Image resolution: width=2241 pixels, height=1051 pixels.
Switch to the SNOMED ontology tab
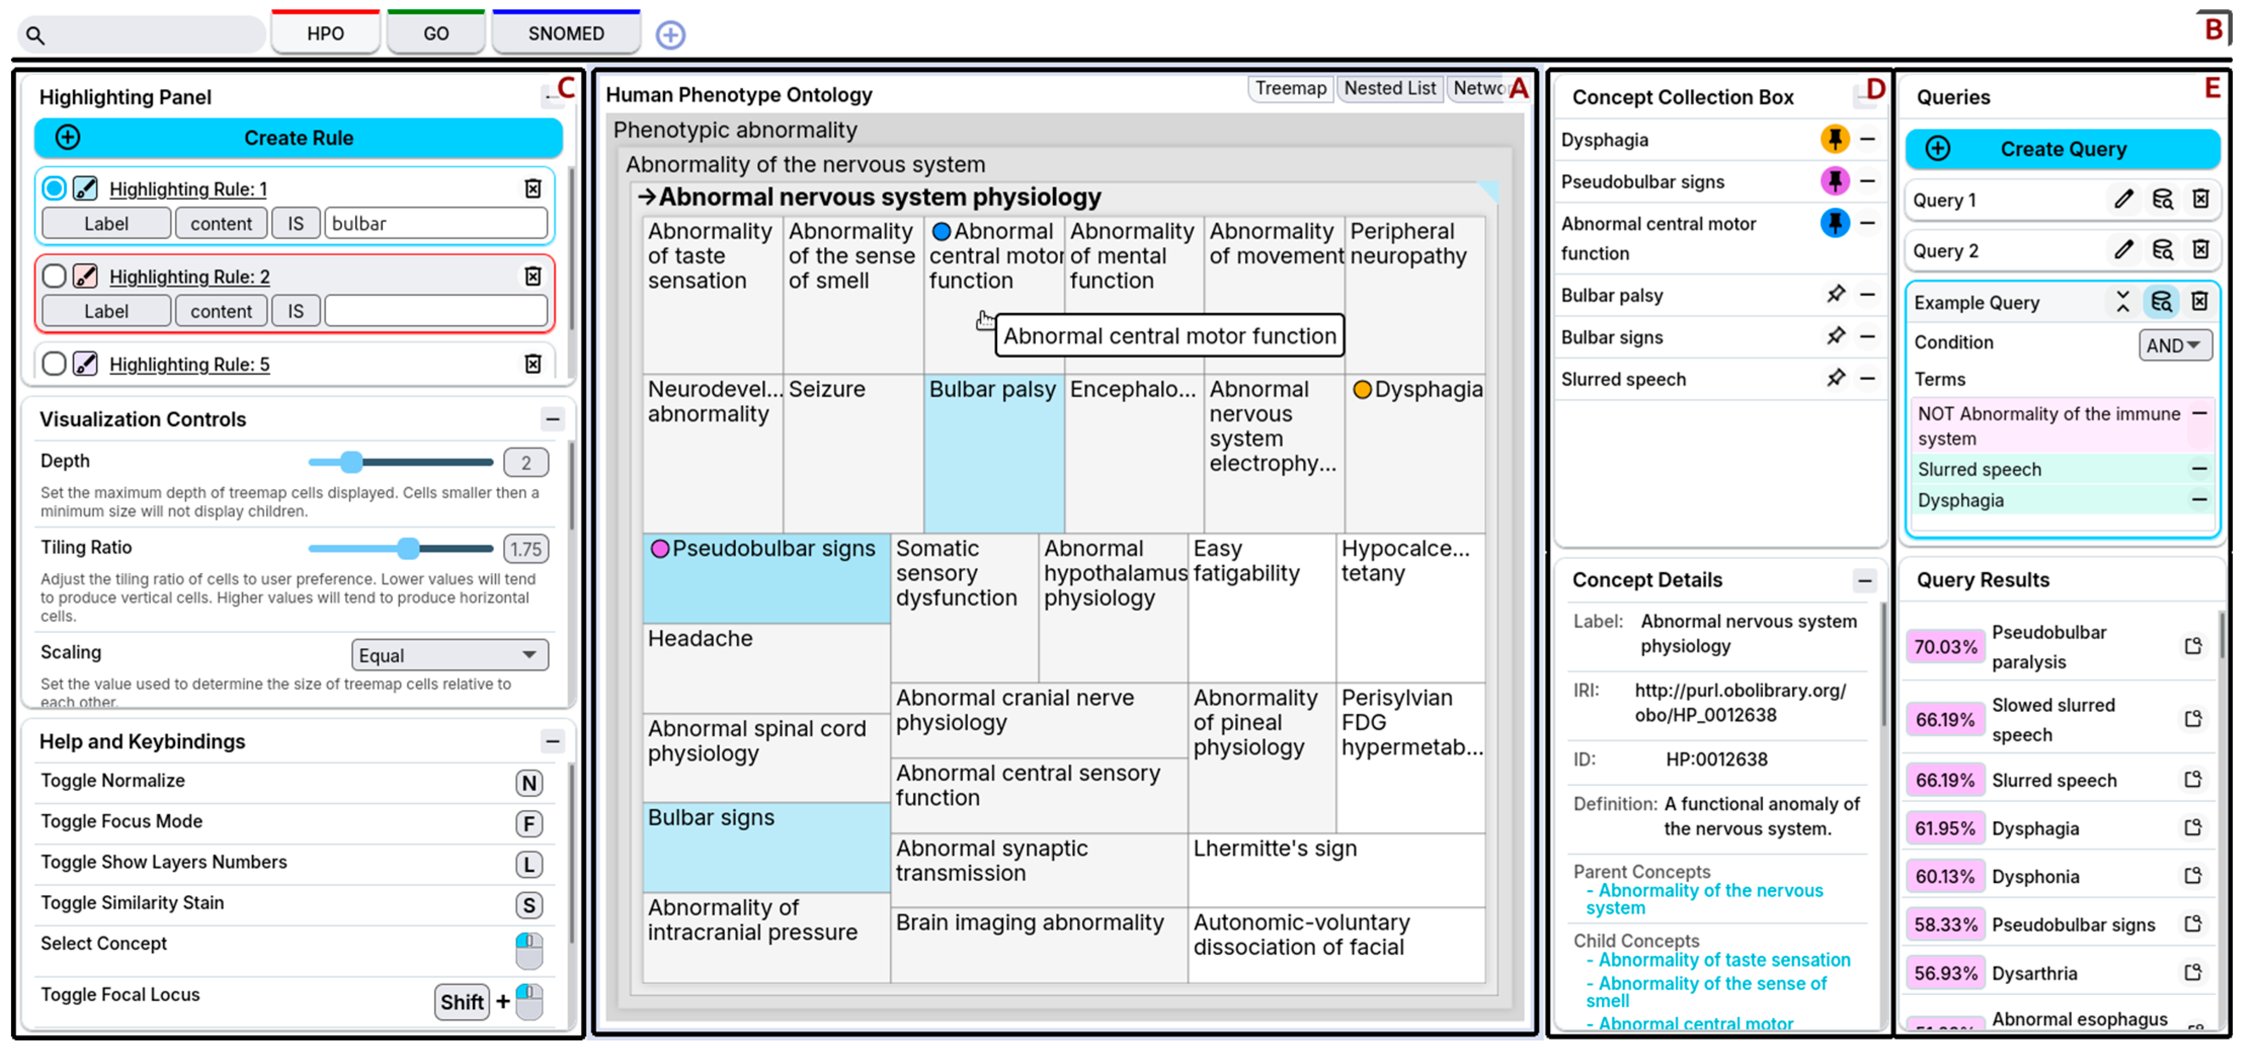[x=565, y=34]
